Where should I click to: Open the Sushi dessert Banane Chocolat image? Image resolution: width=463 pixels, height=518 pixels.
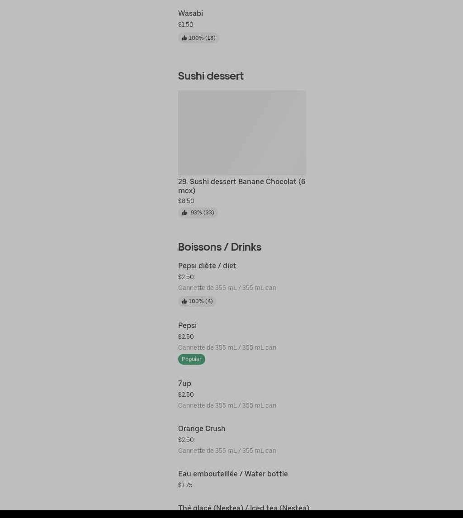pyautogui.click(x=242, y=133)
